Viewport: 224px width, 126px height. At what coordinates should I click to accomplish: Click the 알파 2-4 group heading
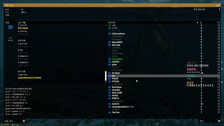(x=22, y=40)
